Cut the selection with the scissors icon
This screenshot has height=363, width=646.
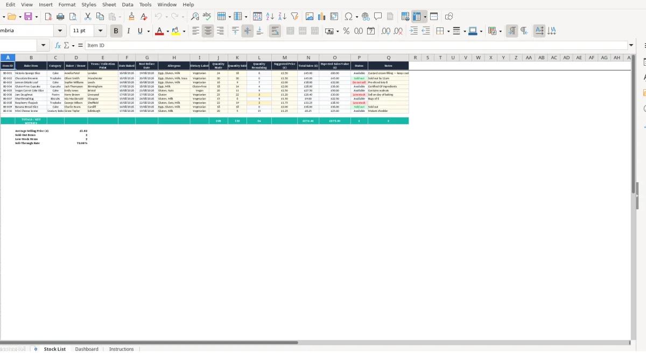click(88, 17)
